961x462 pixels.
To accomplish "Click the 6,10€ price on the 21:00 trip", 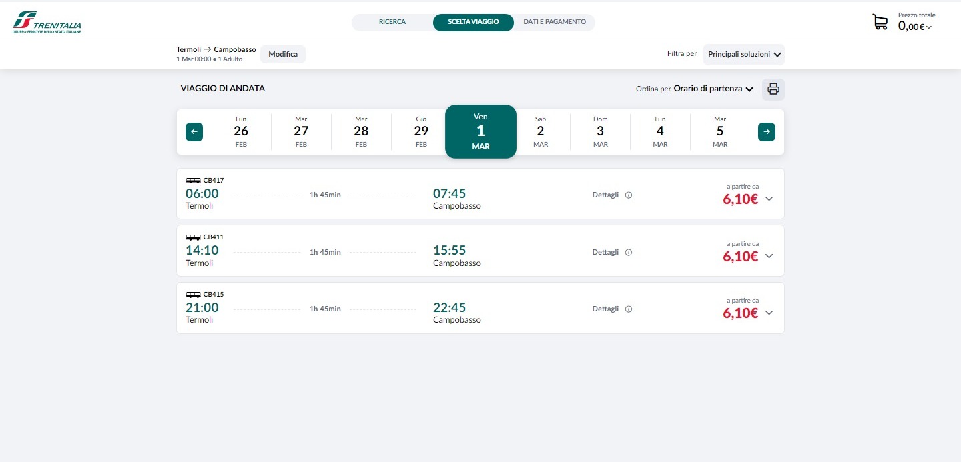I will (741, 313).
